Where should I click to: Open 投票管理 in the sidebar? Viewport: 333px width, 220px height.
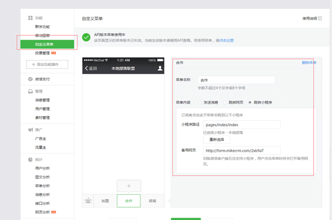pyautogui.click(x=42, y=53)
